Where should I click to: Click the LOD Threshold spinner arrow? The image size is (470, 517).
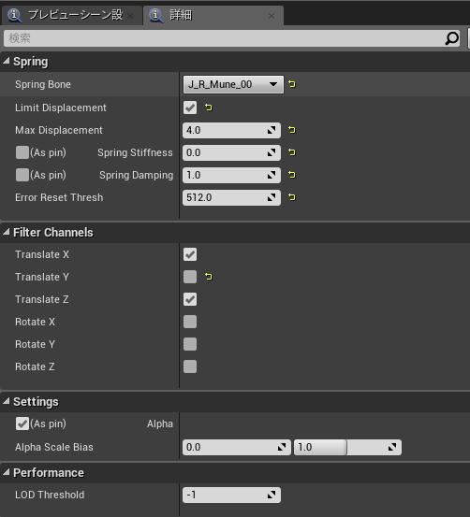[272, 495]
